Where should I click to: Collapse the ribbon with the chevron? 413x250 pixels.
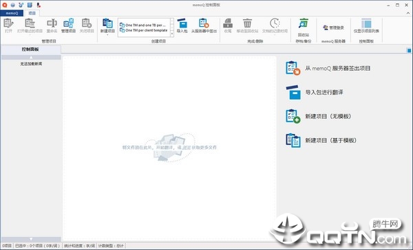[408, 13]
